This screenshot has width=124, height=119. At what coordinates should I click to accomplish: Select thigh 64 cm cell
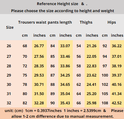pos(79,94)
